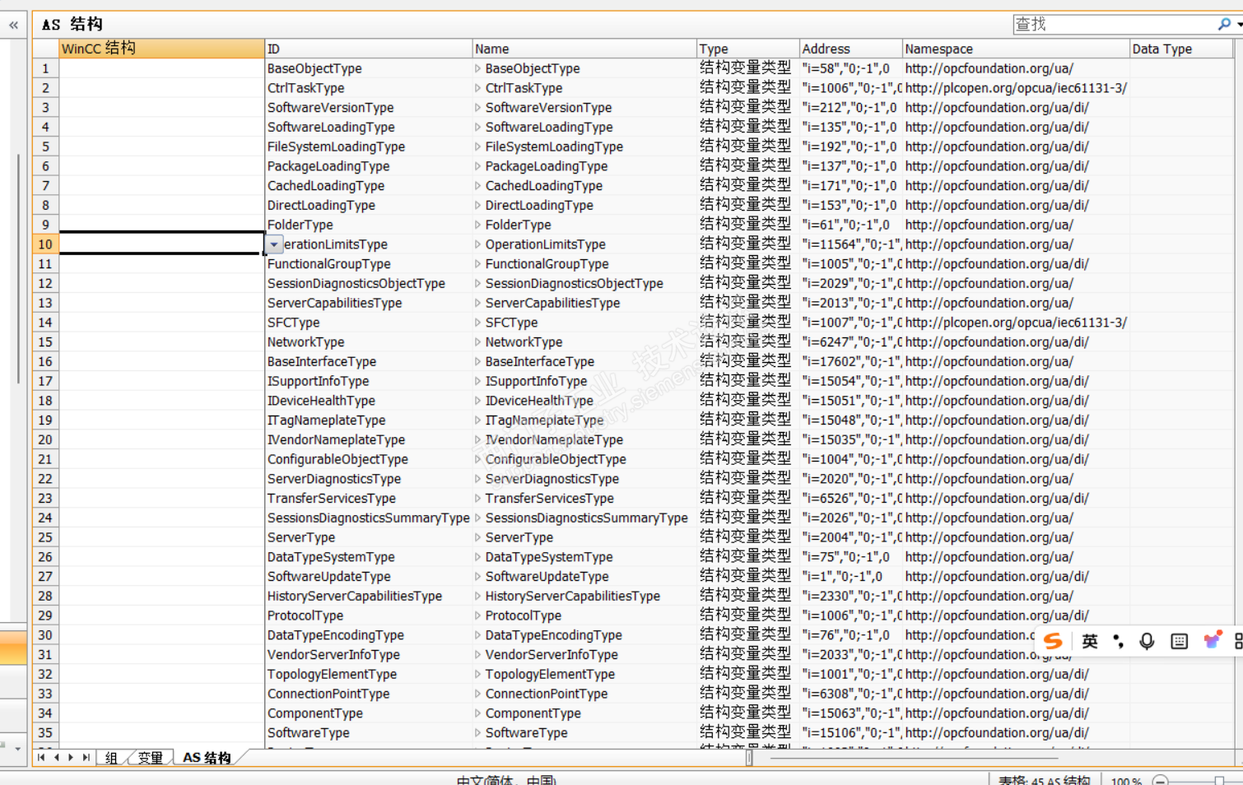Select ID cell IVendorNameplateType
The image size is (1243, 785).
[x=369, y=440]
